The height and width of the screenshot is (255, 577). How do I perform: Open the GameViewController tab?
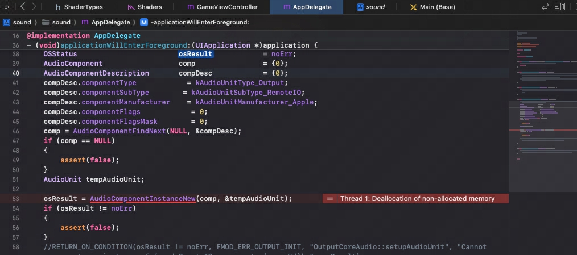tap(222, 7)
